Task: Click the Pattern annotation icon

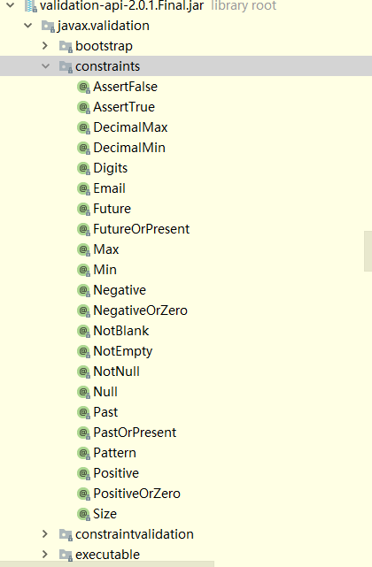Action: tap(83, 453)
